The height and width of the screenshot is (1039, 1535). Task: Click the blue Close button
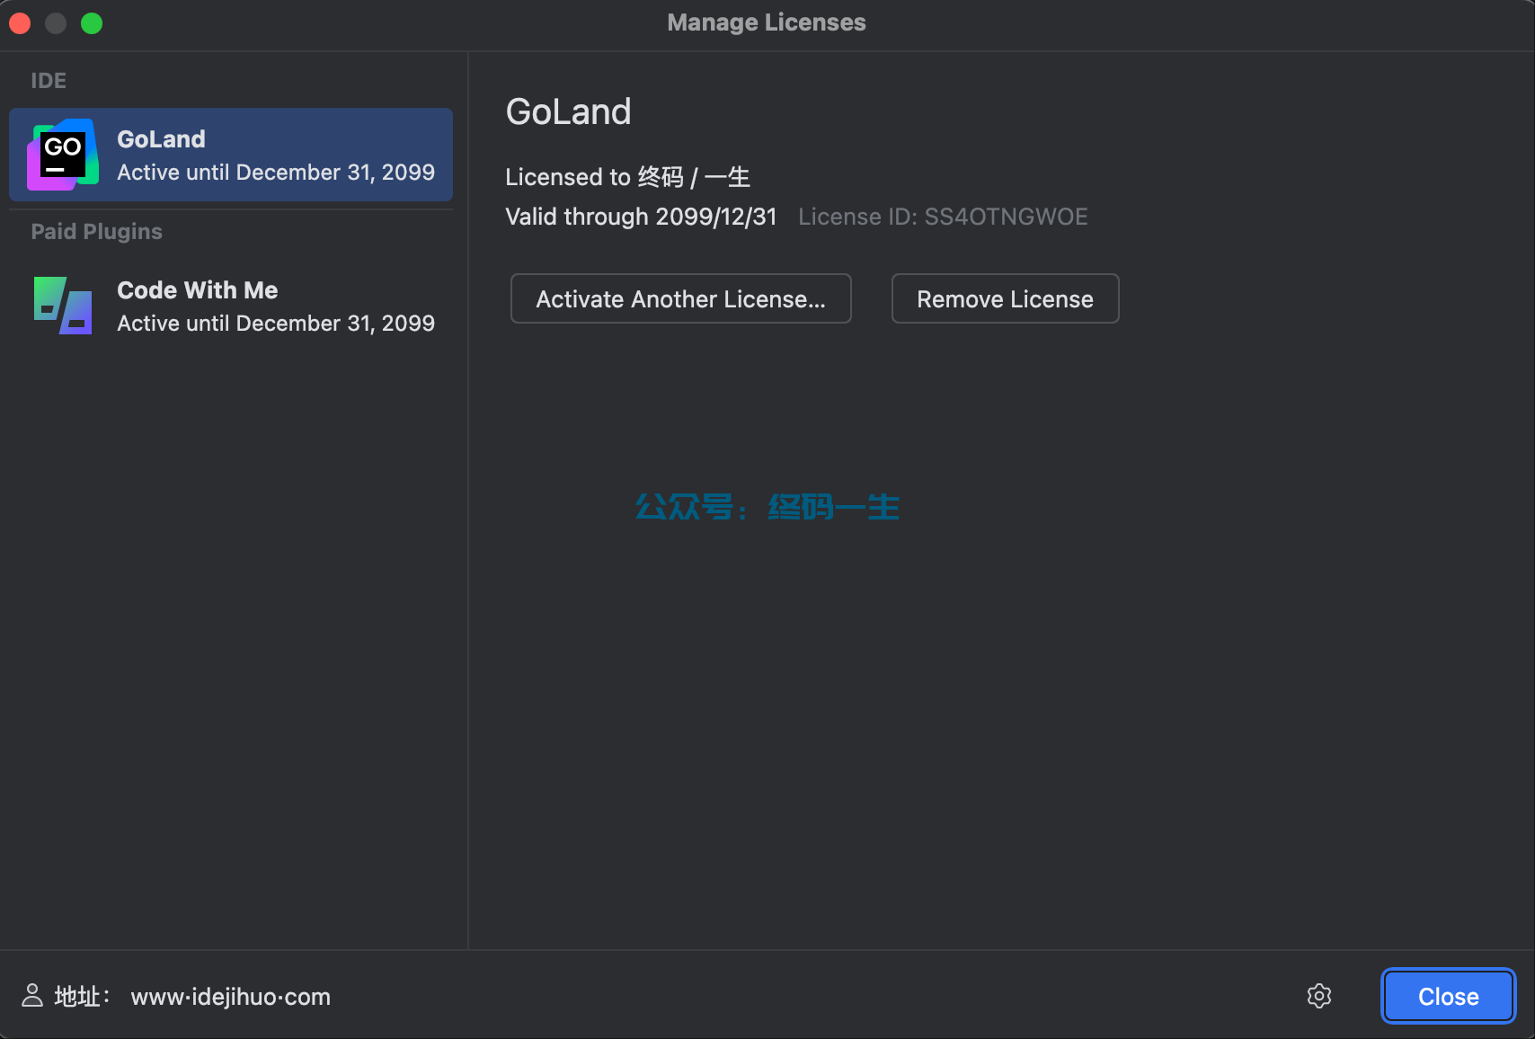(1448, 996)
